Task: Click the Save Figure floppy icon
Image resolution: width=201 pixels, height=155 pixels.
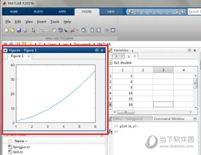Action: click(19, 30)
